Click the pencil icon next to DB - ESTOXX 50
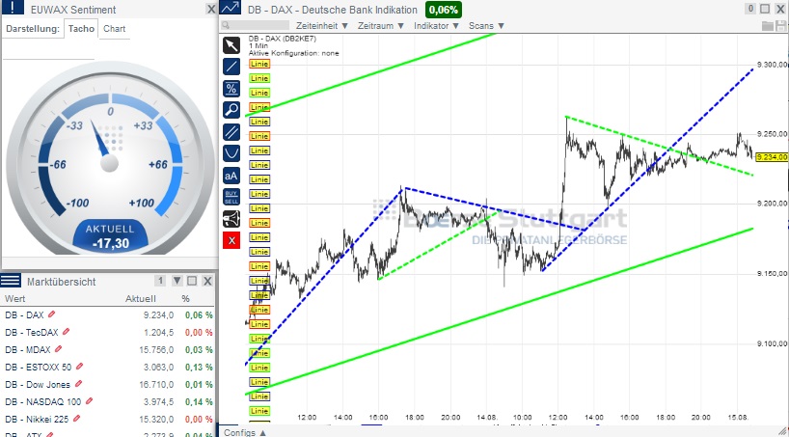The height and width of the screenshot is (437, 789). [x=79, y=367]
